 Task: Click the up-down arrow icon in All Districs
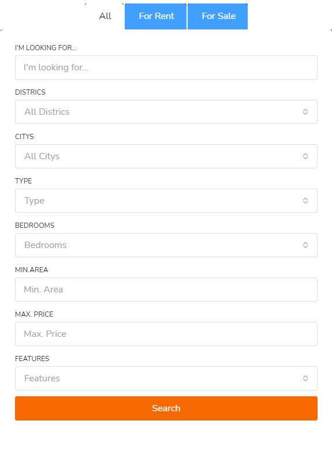pos(305,112)
